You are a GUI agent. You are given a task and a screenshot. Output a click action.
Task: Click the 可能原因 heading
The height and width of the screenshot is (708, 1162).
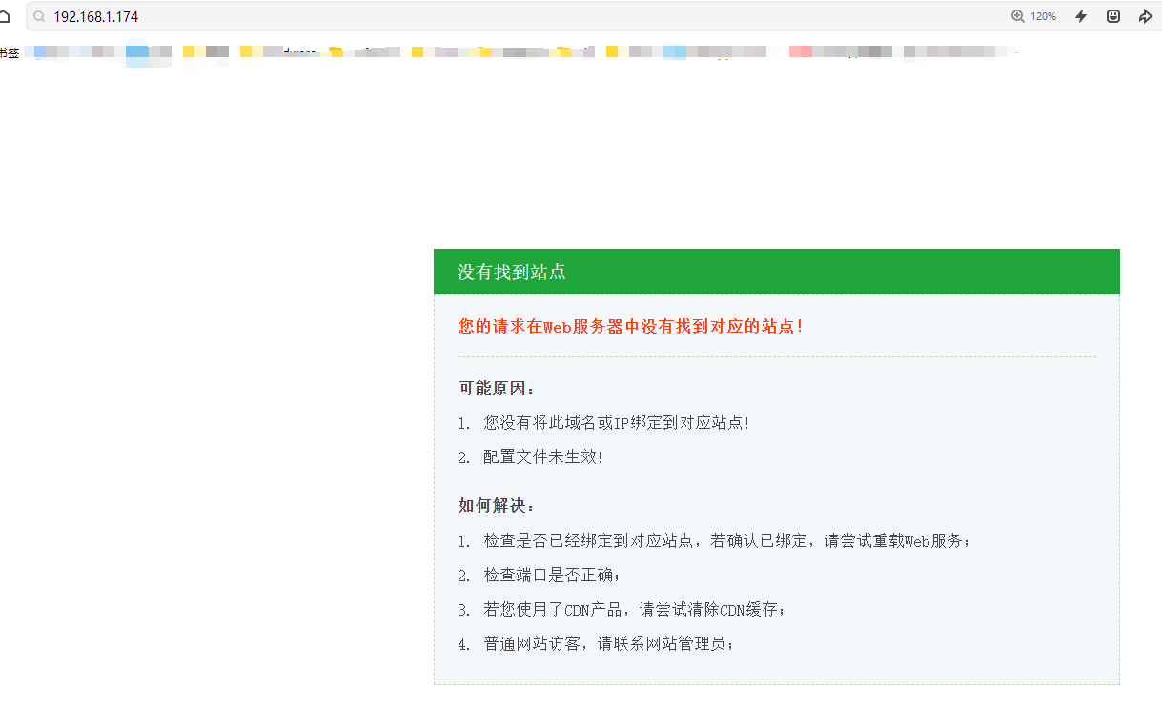[498, 389]
